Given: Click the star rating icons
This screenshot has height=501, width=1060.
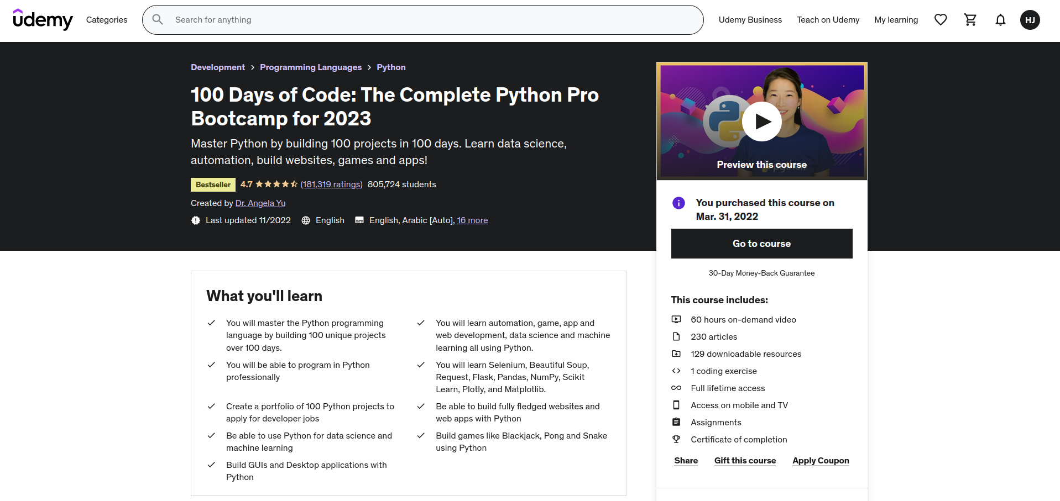Looking at the screenshot, I should coord(276,184).
